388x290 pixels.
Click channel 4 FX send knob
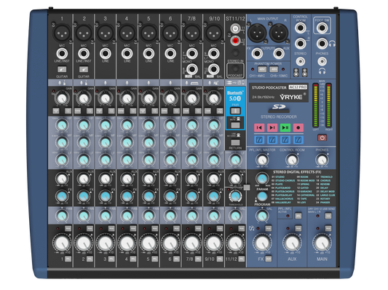(x=127, y=196)
